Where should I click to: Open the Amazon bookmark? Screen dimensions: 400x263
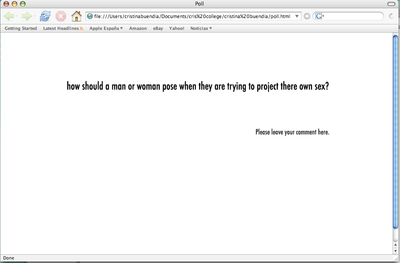pyautogui.click(x=138, y=28)
